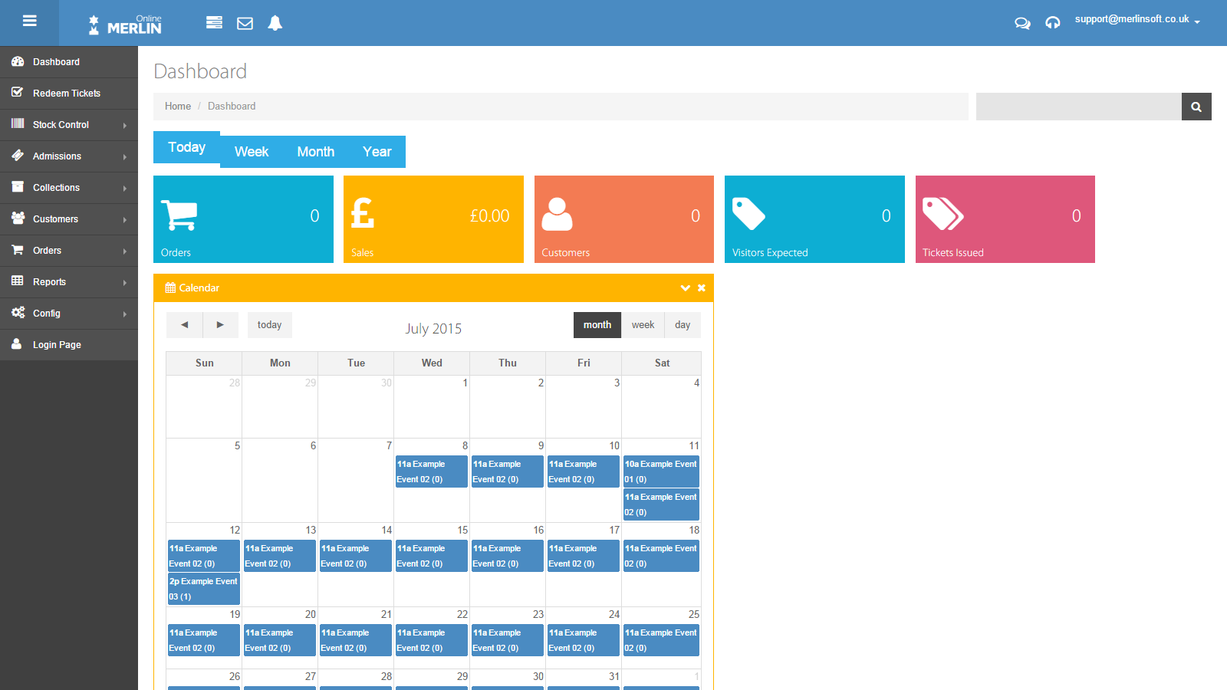The image size is (1227, 690).
Task: Expand the Stock Control submenu arrow
Action: coord(125,125)
